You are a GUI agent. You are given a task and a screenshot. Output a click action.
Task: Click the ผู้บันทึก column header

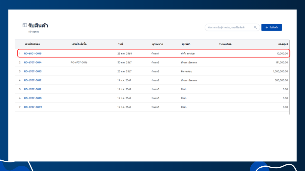[x=186, y=44]
